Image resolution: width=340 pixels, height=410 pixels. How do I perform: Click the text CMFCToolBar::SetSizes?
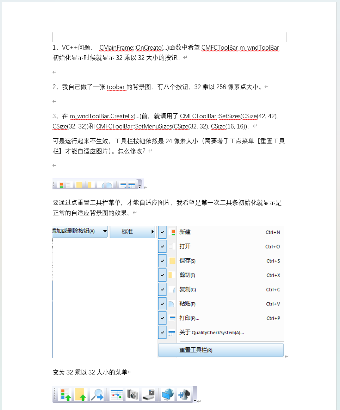(210, 116)
